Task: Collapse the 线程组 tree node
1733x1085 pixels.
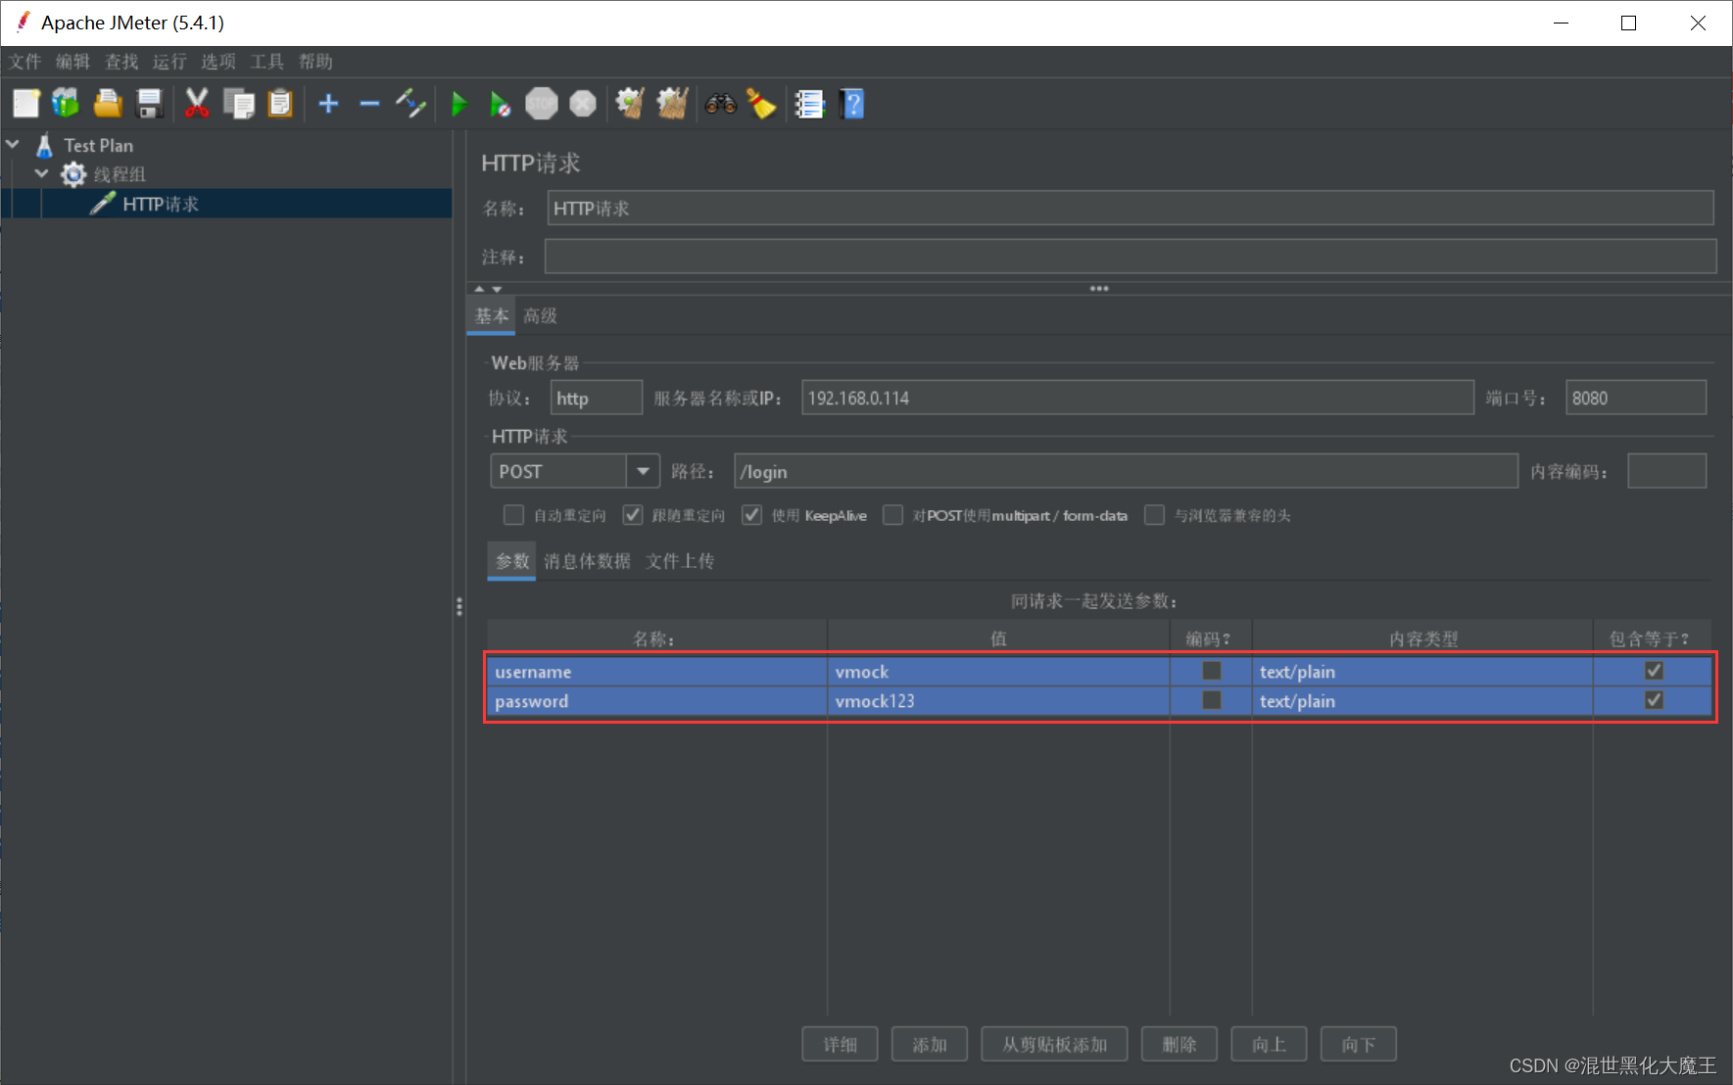Action: pos(41,173)
